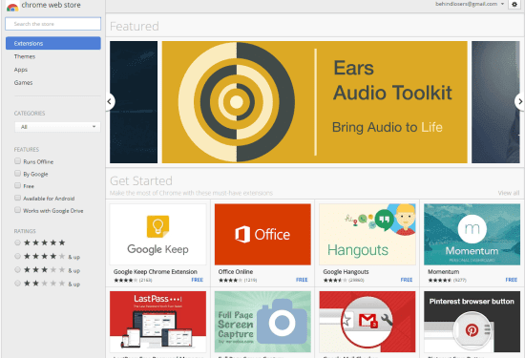Screen dimensions: 525x358
Task: Click FREE on the Google Hangouts card
Action: click(407, 280)
